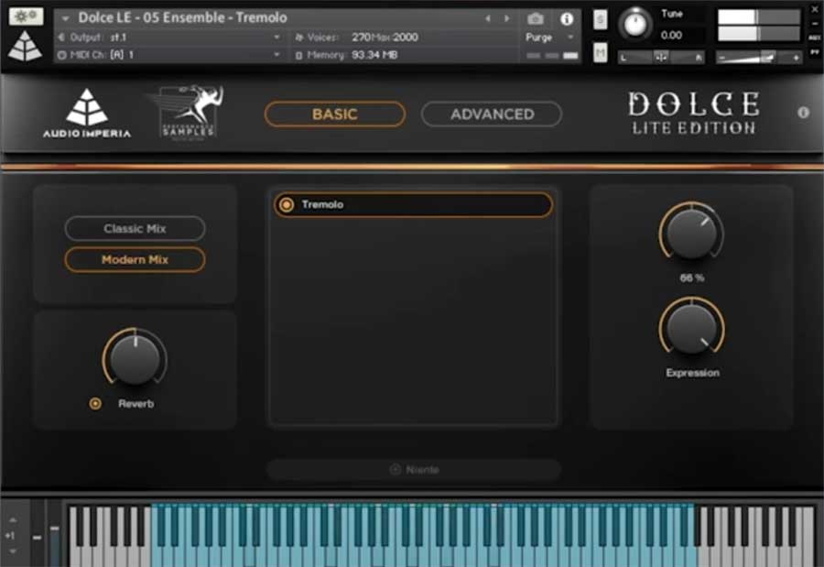824x567 pixels.
Task: Toggle the Reverb on/off radio button
Action: (95, 403)
